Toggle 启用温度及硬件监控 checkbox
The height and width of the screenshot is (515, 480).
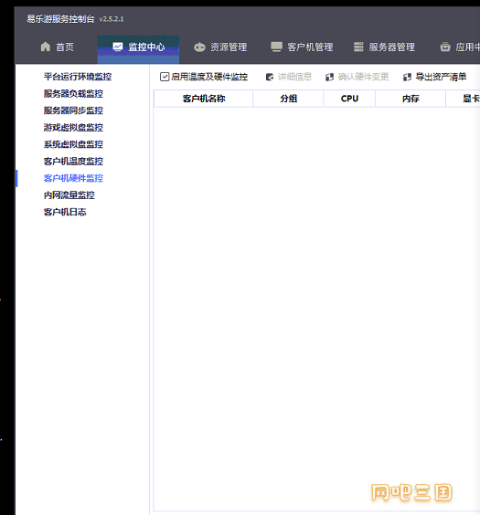(165, 77)
